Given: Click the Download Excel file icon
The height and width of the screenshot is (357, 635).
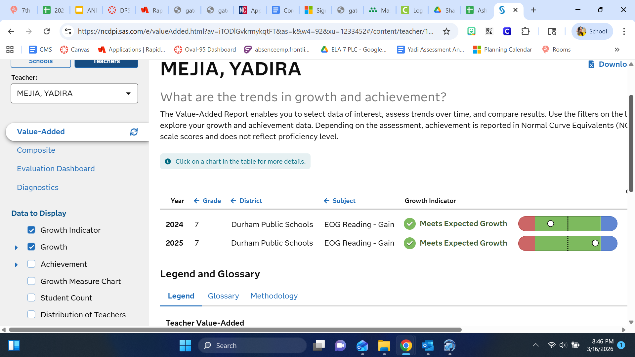Looking at the screenshot, I should point(591,64).
